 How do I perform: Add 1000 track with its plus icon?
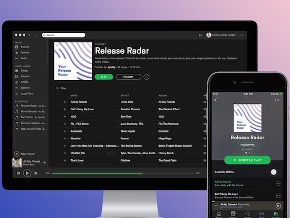point(65,117)
